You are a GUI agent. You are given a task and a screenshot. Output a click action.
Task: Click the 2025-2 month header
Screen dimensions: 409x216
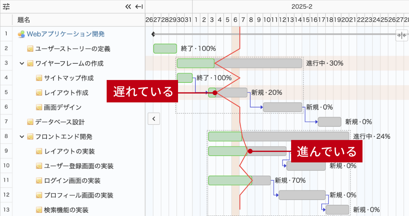click(302, 6)
